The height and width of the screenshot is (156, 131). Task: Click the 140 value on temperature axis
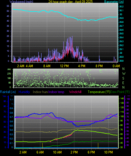122,98
